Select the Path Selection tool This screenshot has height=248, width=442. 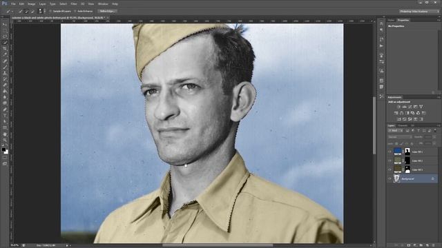click(5, 121)
